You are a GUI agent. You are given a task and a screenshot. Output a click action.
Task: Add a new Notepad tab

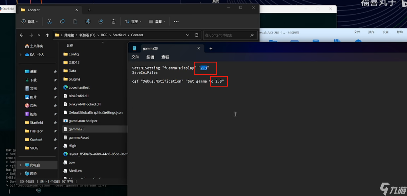[x=211, y=48]
